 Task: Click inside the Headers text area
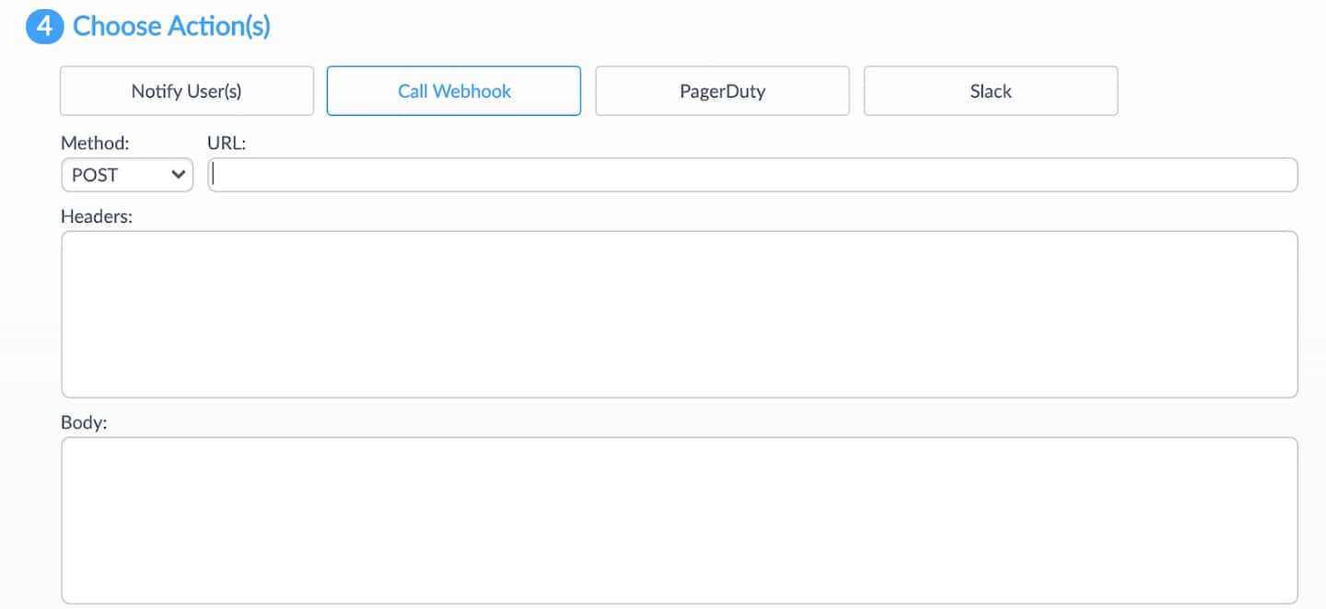click(x=680, y=315)
